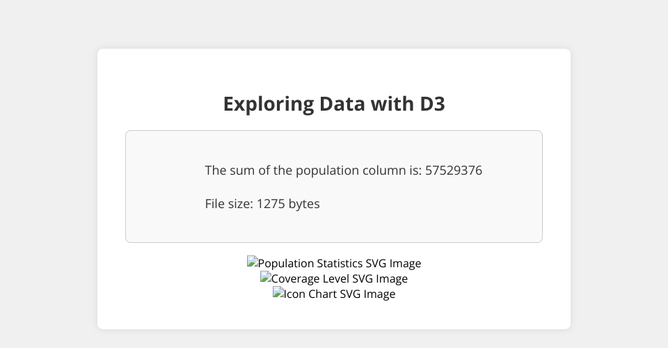
Task: Click the "D3" word in the heading
Action: pyautogui.click(x=432, y=104)
